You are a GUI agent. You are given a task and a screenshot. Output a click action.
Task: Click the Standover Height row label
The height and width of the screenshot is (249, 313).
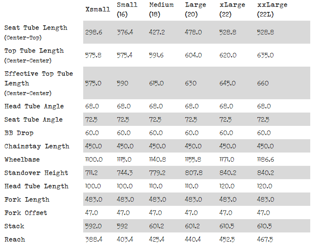tap(36, 173)
